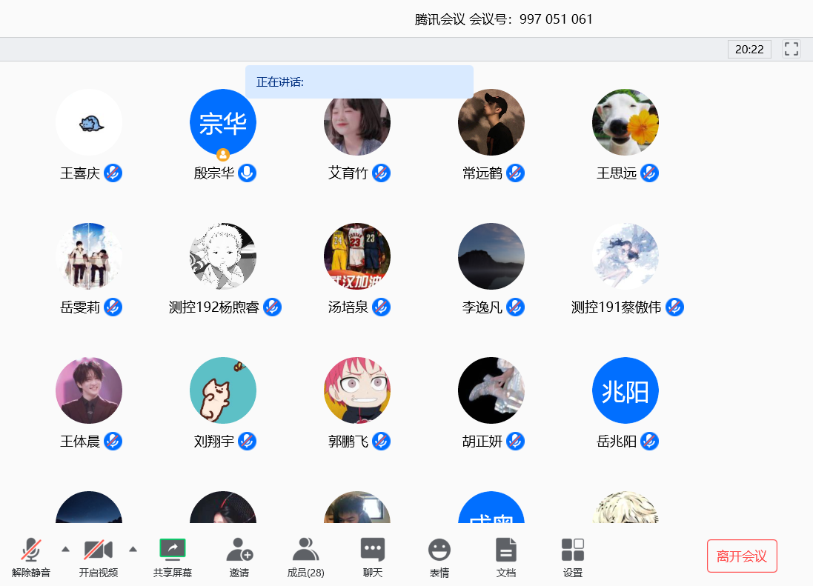This screenshot has width=813, height=586.
Task: Enter full screen mode via corner icon
Action: click(x=791, y=49)
